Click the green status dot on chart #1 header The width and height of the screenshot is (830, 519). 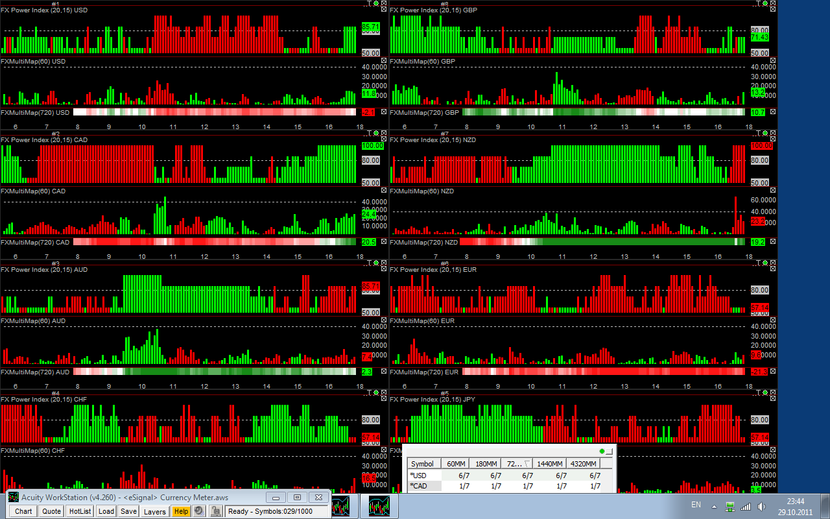coord(376,3)
